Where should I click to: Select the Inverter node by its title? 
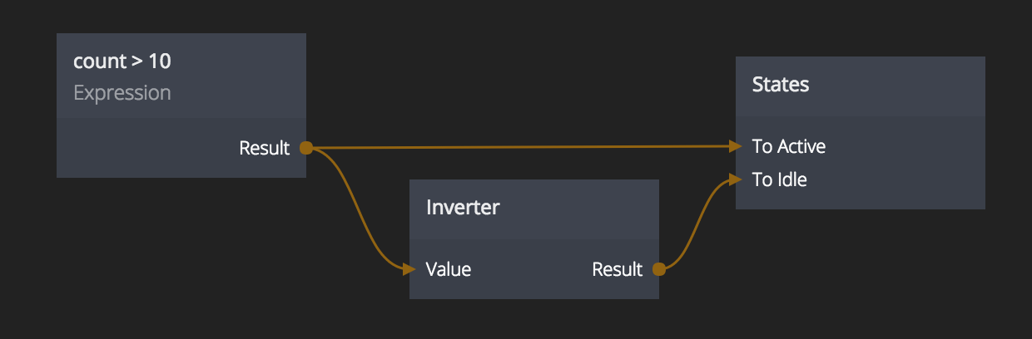[463, 207]
